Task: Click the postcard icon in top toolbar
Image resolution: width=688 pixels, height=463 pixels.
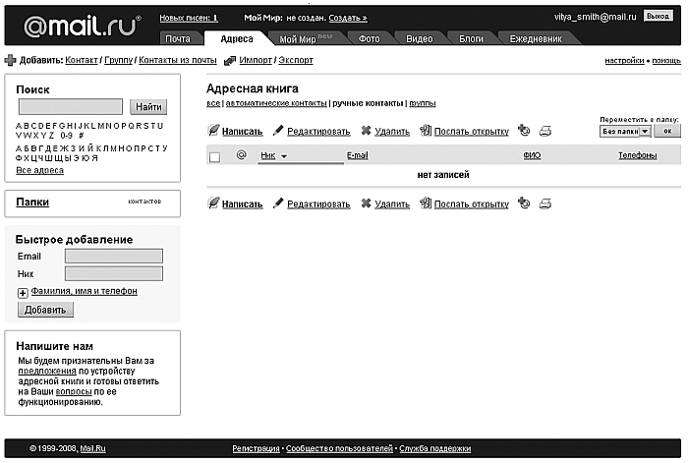Action: tap(426, 131)
